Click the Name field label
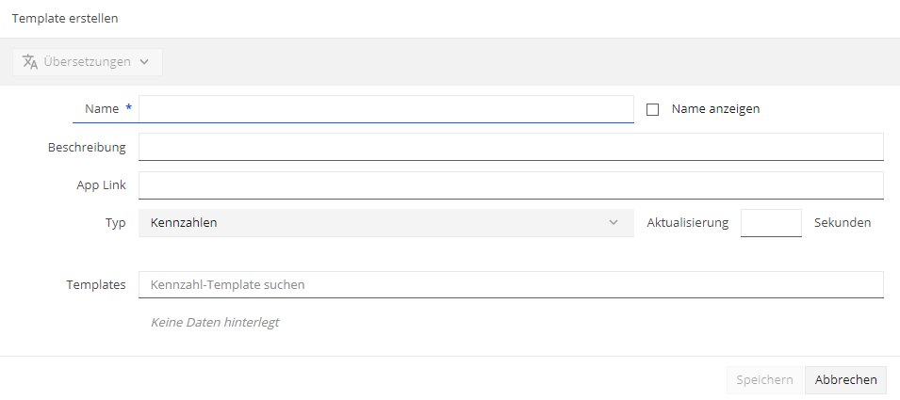This screenshot has height=400, width=900. 102,109
